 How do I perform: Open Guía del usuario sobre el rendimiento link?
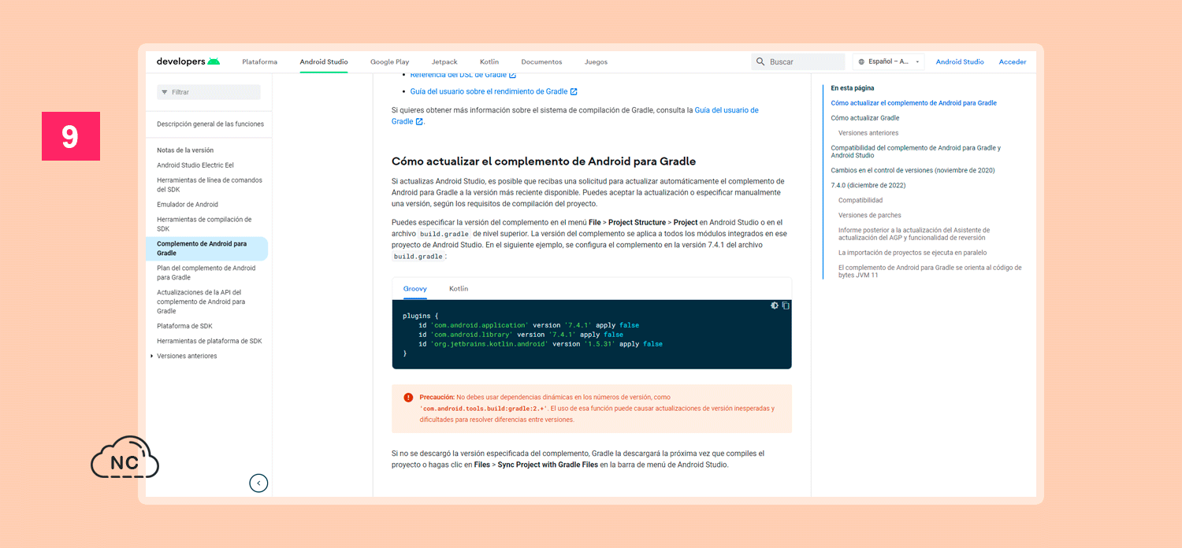(x=494, y=91)
